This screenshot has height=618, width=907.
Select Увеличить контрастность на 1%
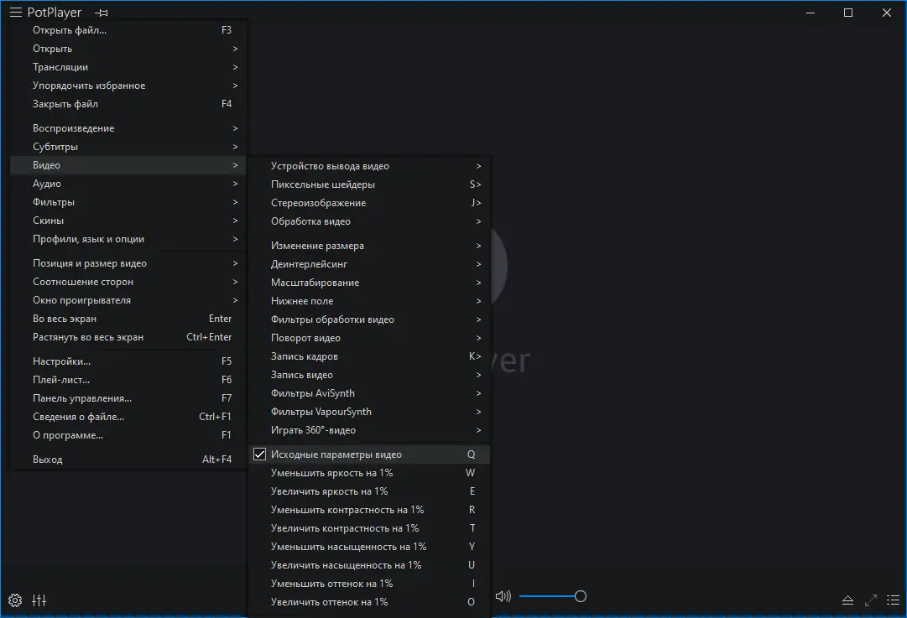pyautogui.click(x=369, y=528)
